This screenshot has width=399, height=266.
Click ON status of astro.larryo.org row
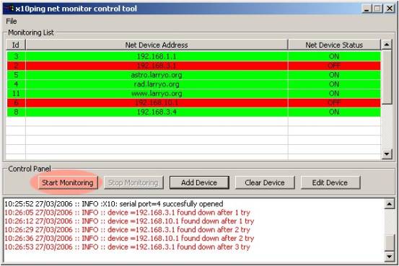pos(334,75)
